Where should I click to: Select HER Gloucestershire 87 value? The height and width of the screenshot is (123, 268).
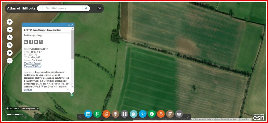(39, 49)
